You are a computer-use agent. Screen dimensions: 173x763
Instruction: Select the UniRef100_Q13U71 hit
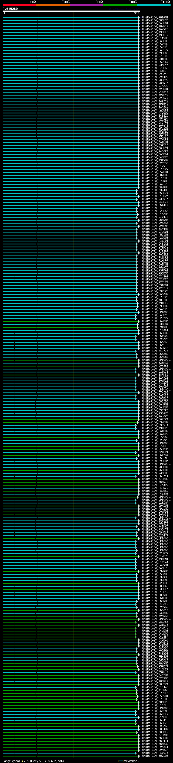pos(155,372)
